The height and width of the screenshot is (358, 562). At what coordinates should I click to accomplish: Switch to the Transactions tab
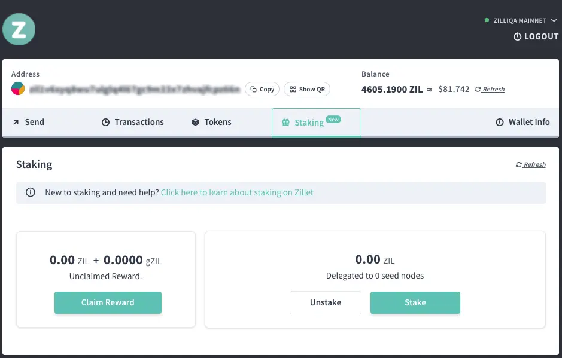[x=133, y=122]
